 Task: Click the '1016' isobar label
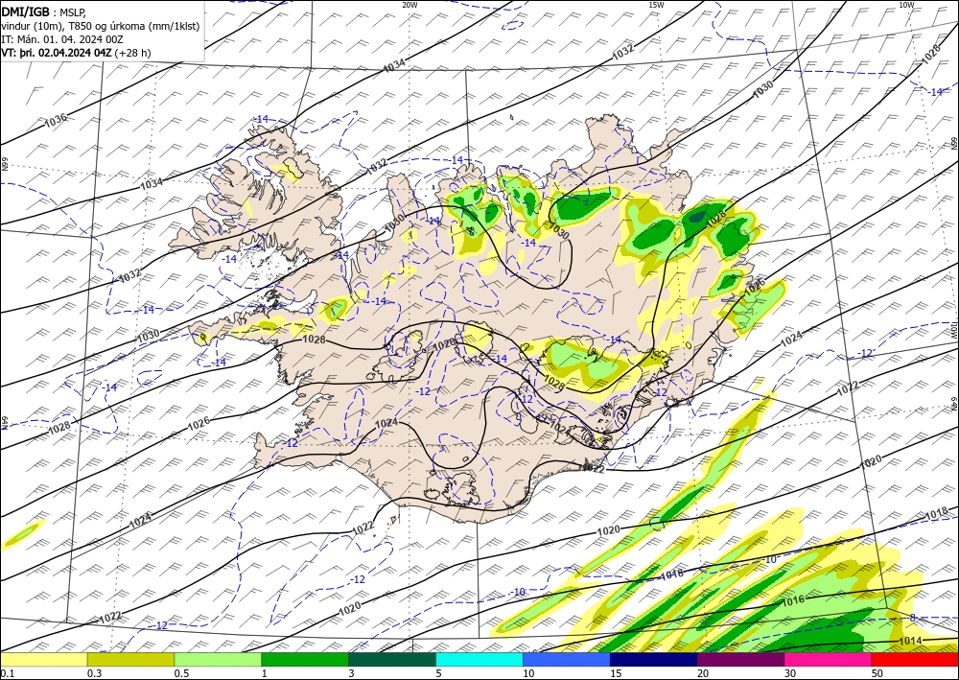click(x=793, y=600)
